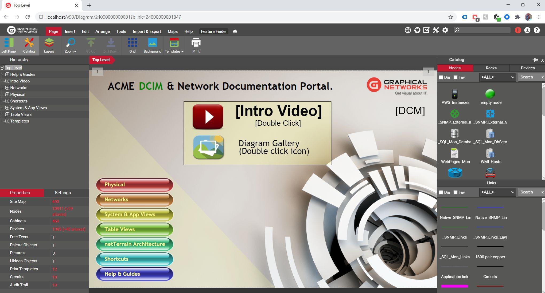Select the magenta Application link swatch

coord(454,286)
